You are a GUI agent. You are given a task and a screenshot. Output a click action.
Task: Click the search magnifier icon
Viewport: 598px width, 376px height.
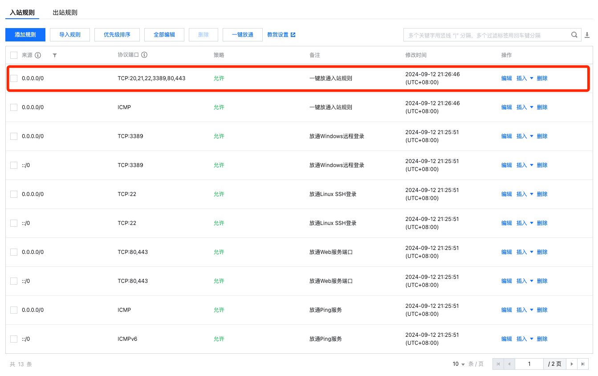point(574,34)
